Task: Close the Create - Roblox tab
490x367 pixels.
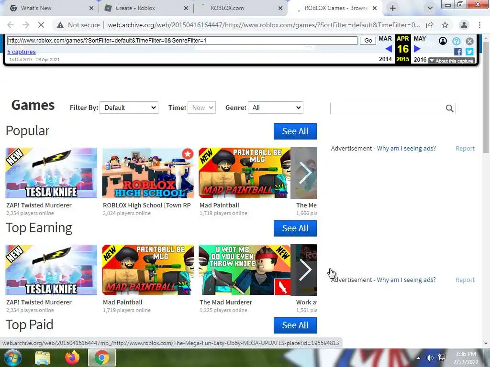Action: (186, 9)
